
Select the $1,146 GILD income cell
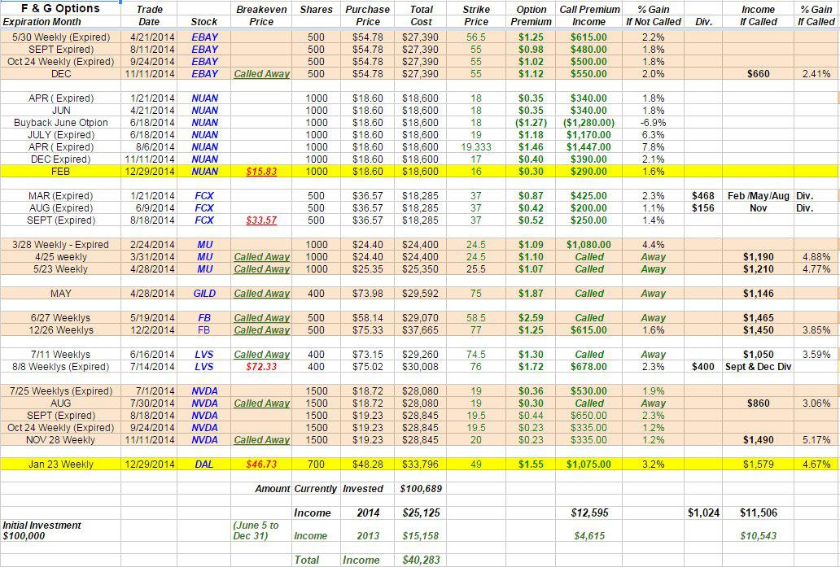pyautogui.click(x=758, y=294)
